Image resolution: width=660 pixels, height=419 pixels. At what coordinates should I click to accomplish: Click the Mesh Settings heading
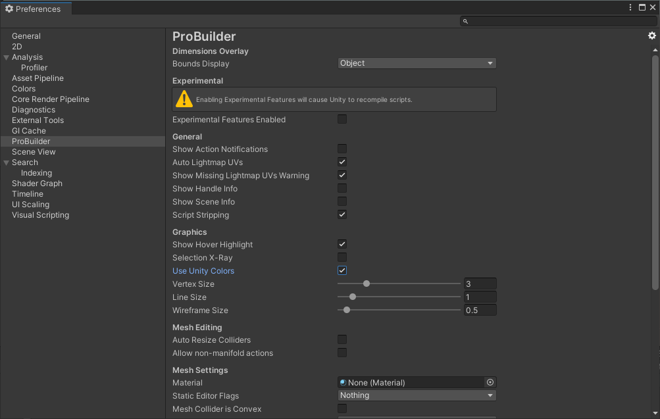coord(200,370)
